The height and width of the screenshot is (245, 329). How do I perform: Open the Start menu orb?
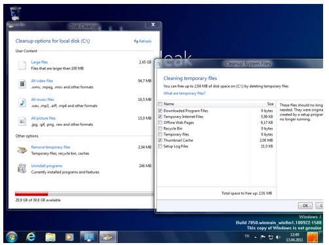pyautogui.click(x=12, y=237)
